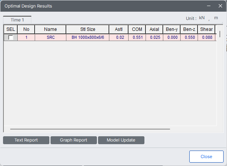Select the Axial value 0.025
This screenshot has width=227, height=166.
154,37
